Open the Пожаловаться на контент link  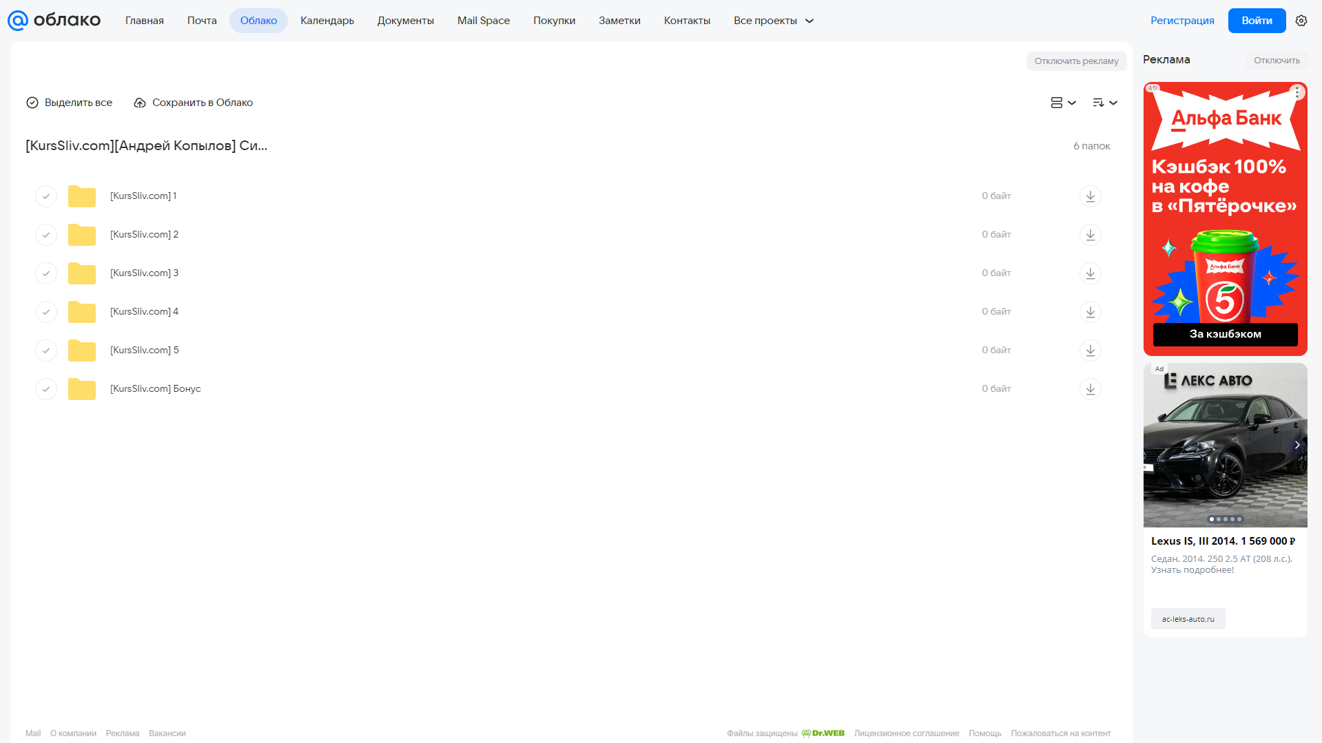(x=1061, y=733)
